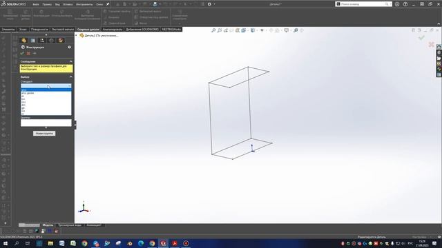Screen dimensions: 442x248
Task: Click the command search field
Action: click(x=363, y=4)
